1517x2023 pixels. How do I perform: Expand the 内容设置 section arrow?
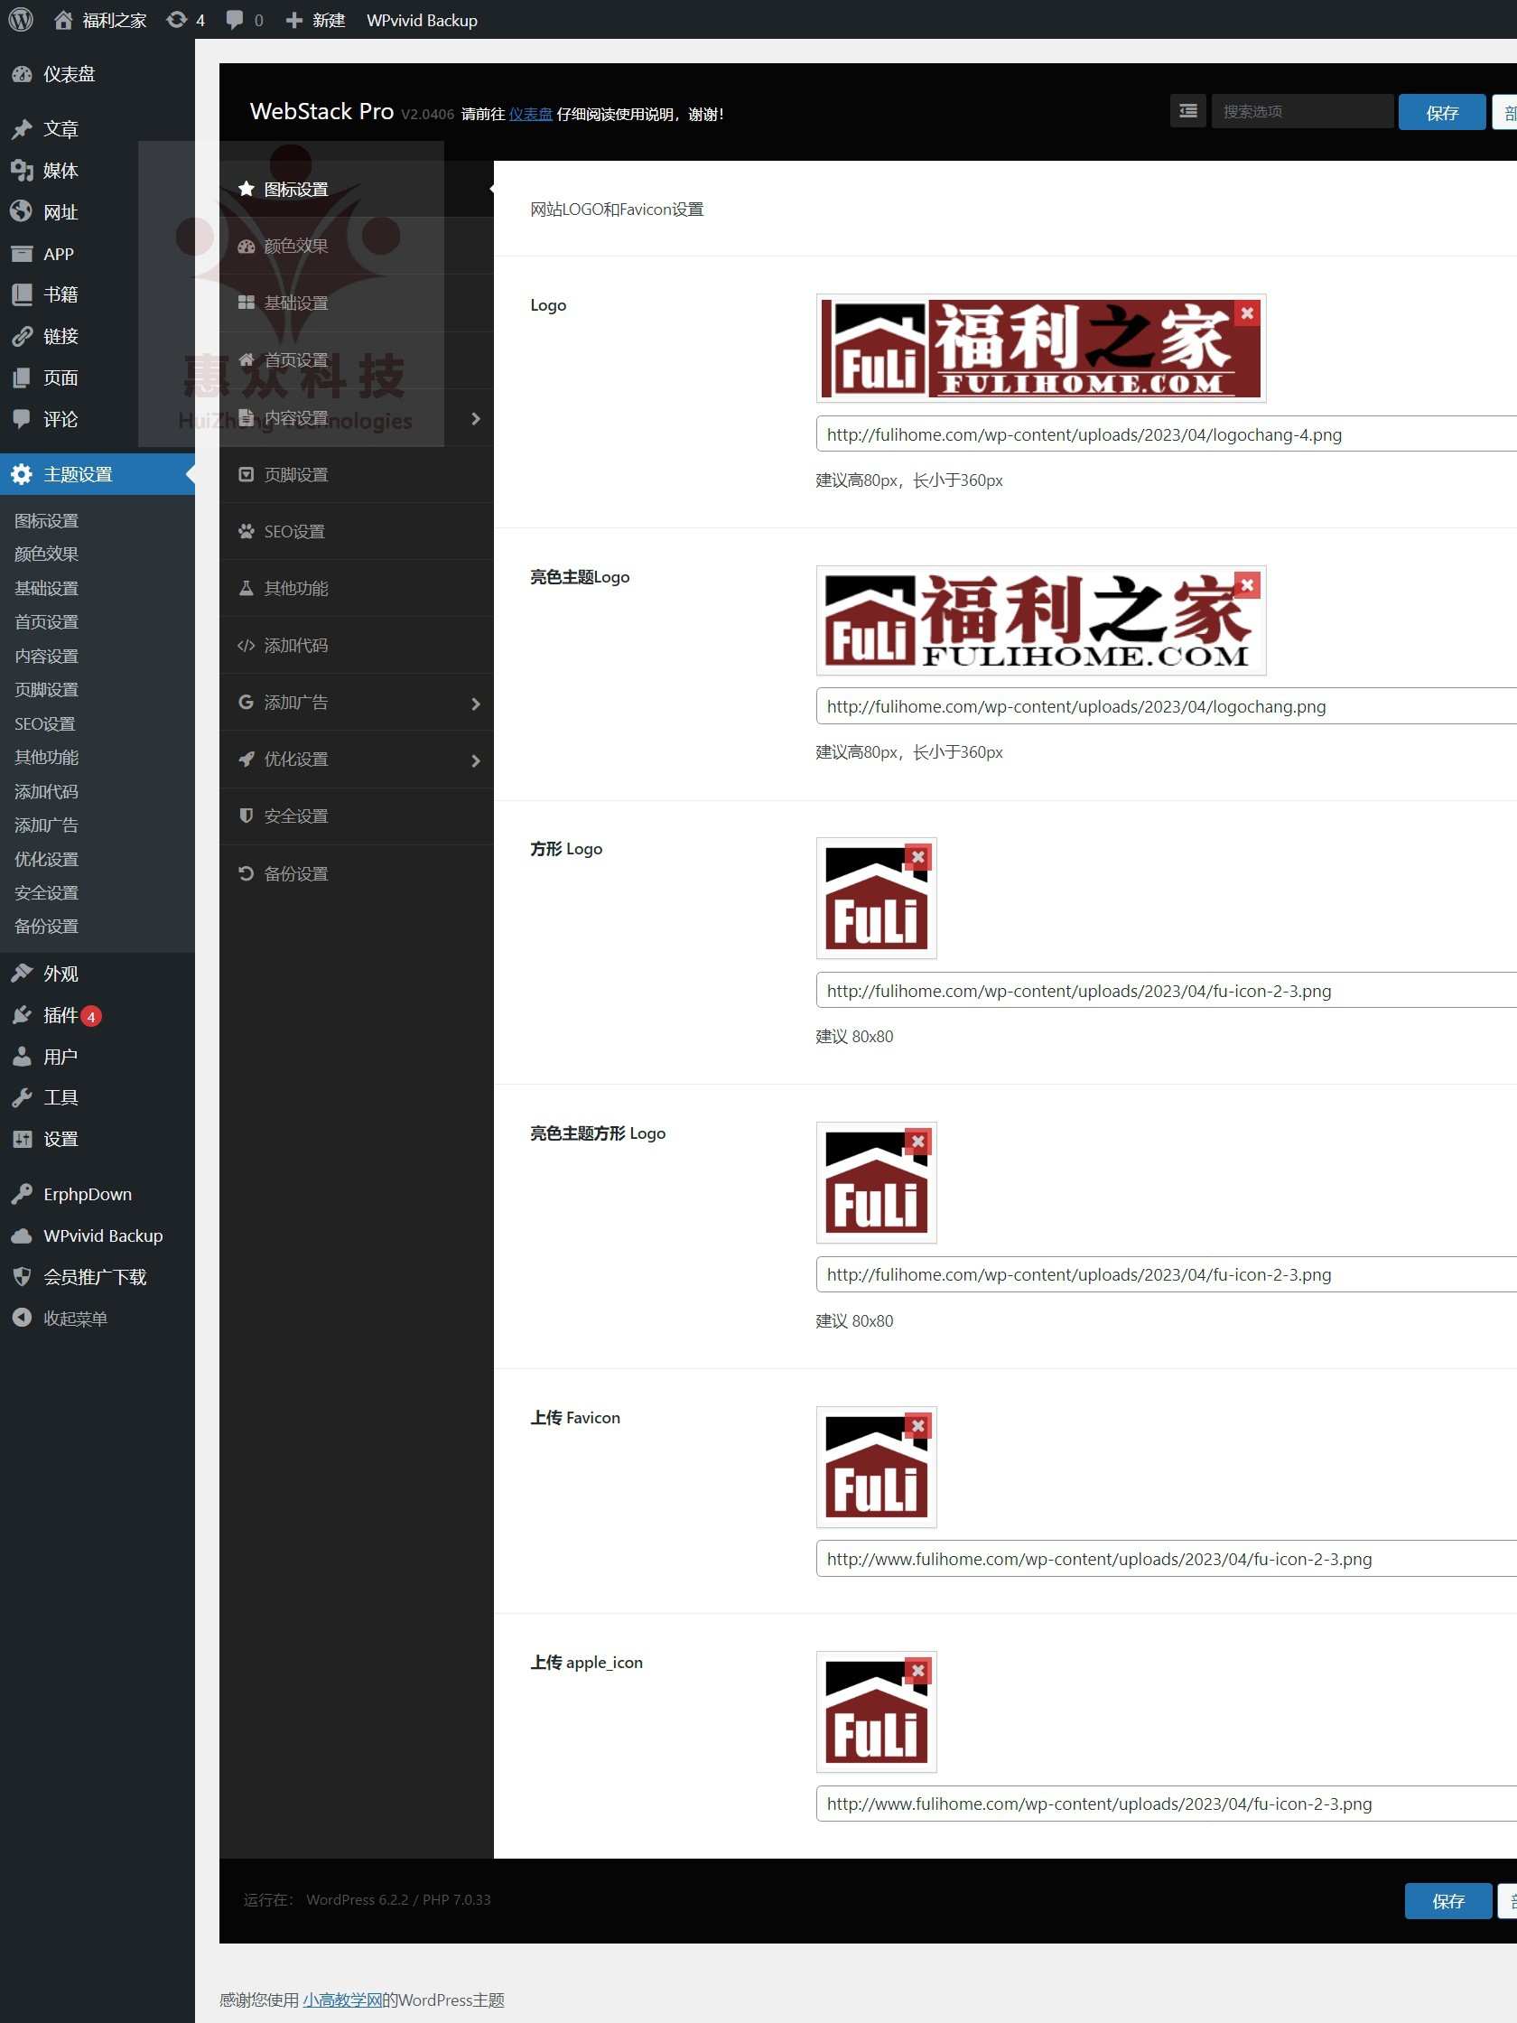click(x=476, y=418)
